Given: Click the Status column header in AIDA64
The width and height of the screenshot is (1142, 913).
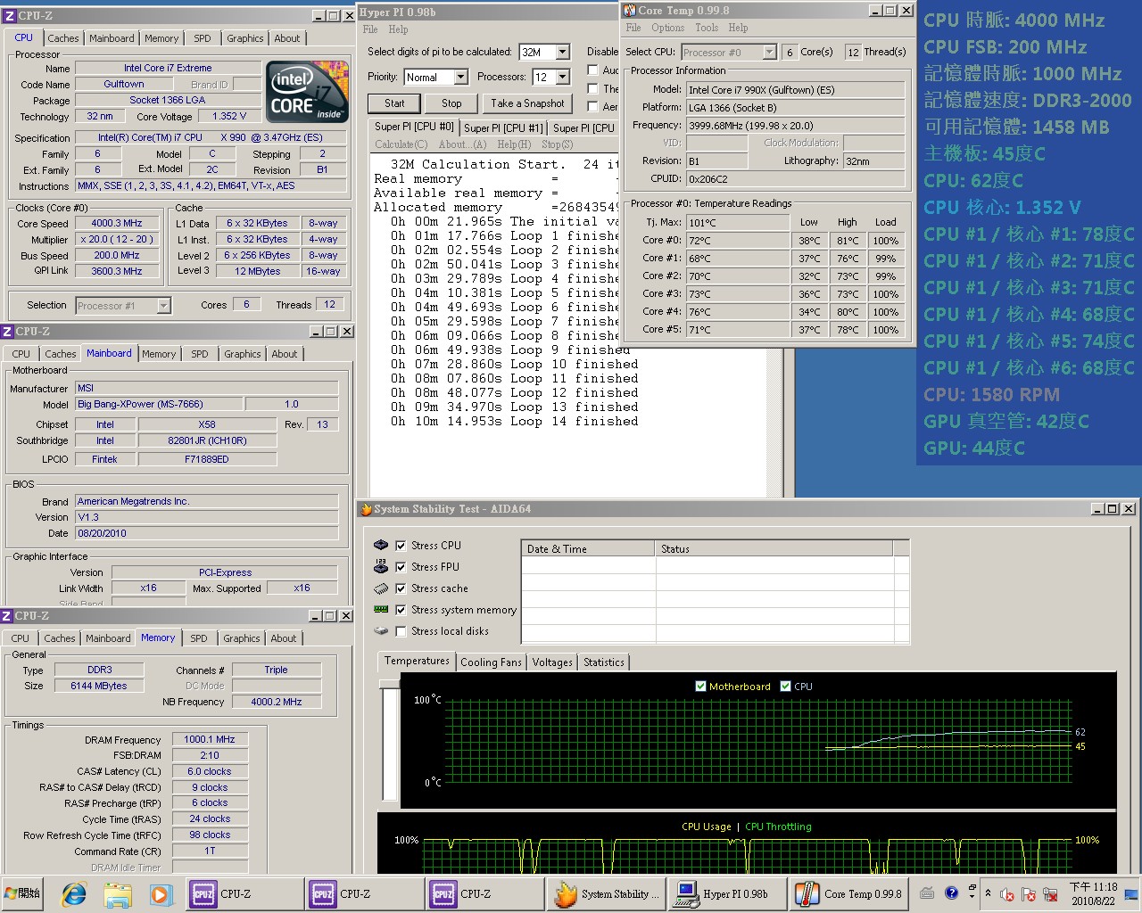Looking at the screenshot, I should point(774,548).
